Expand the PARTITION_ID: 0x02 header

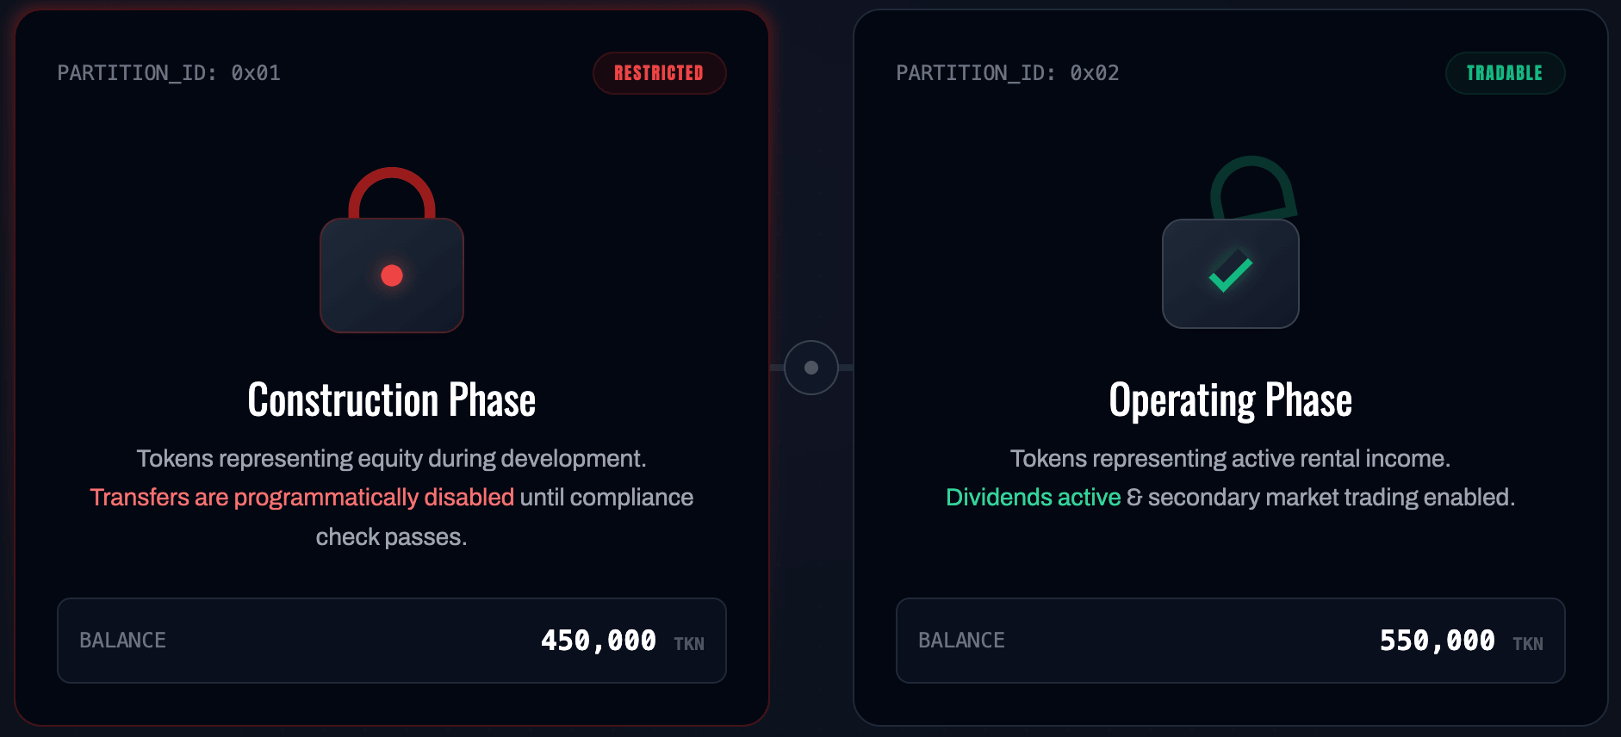click(1007, 73)
